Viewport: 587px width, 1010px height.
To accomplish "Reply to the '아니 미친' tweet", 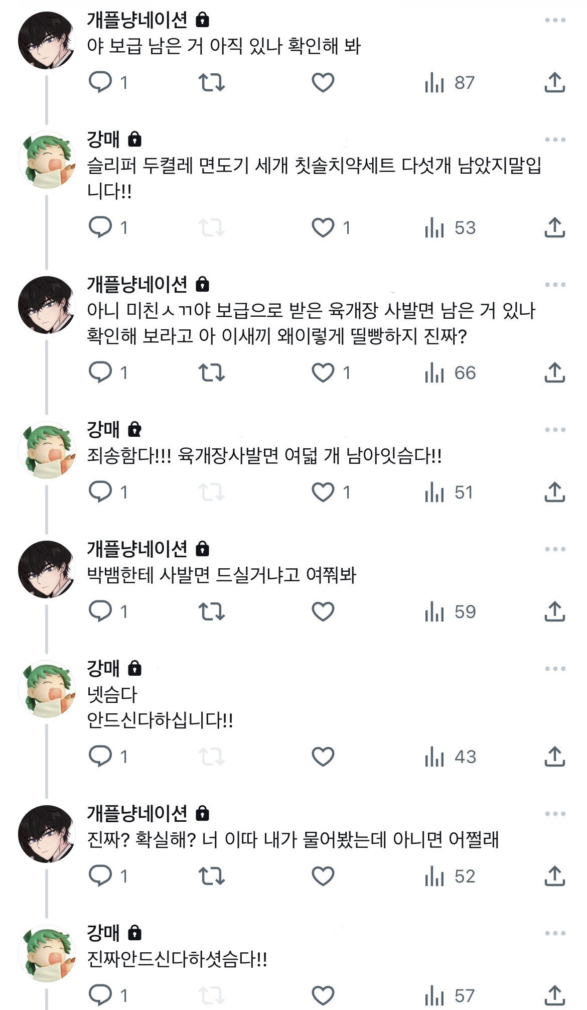I will pos(100,372).
